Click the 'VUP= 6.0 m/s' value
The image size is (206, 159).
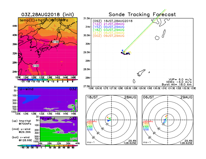point(180,79)
